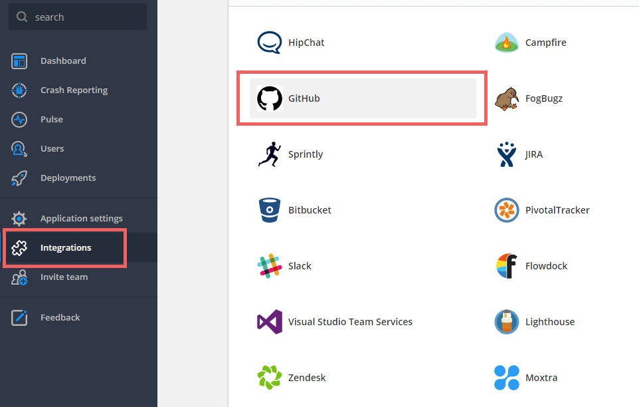Click the Invite team link

click(x=64, y=277)
